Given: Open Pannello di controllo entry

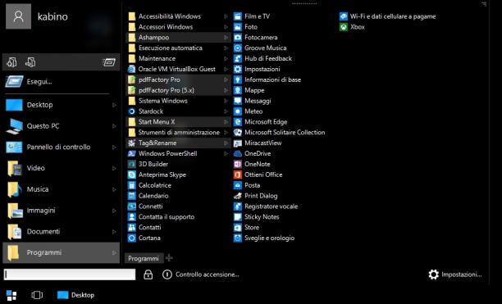Looking at the screenshot, I should pos(61,147).
